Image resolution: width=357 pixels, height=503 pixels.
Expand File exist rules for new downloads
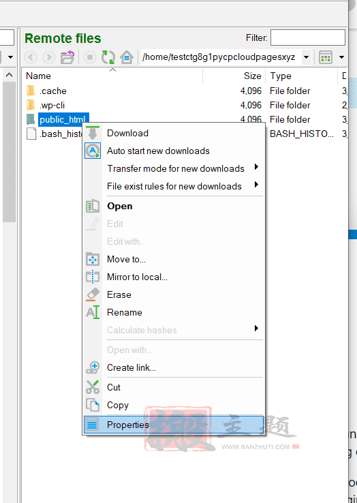point(174,186)
